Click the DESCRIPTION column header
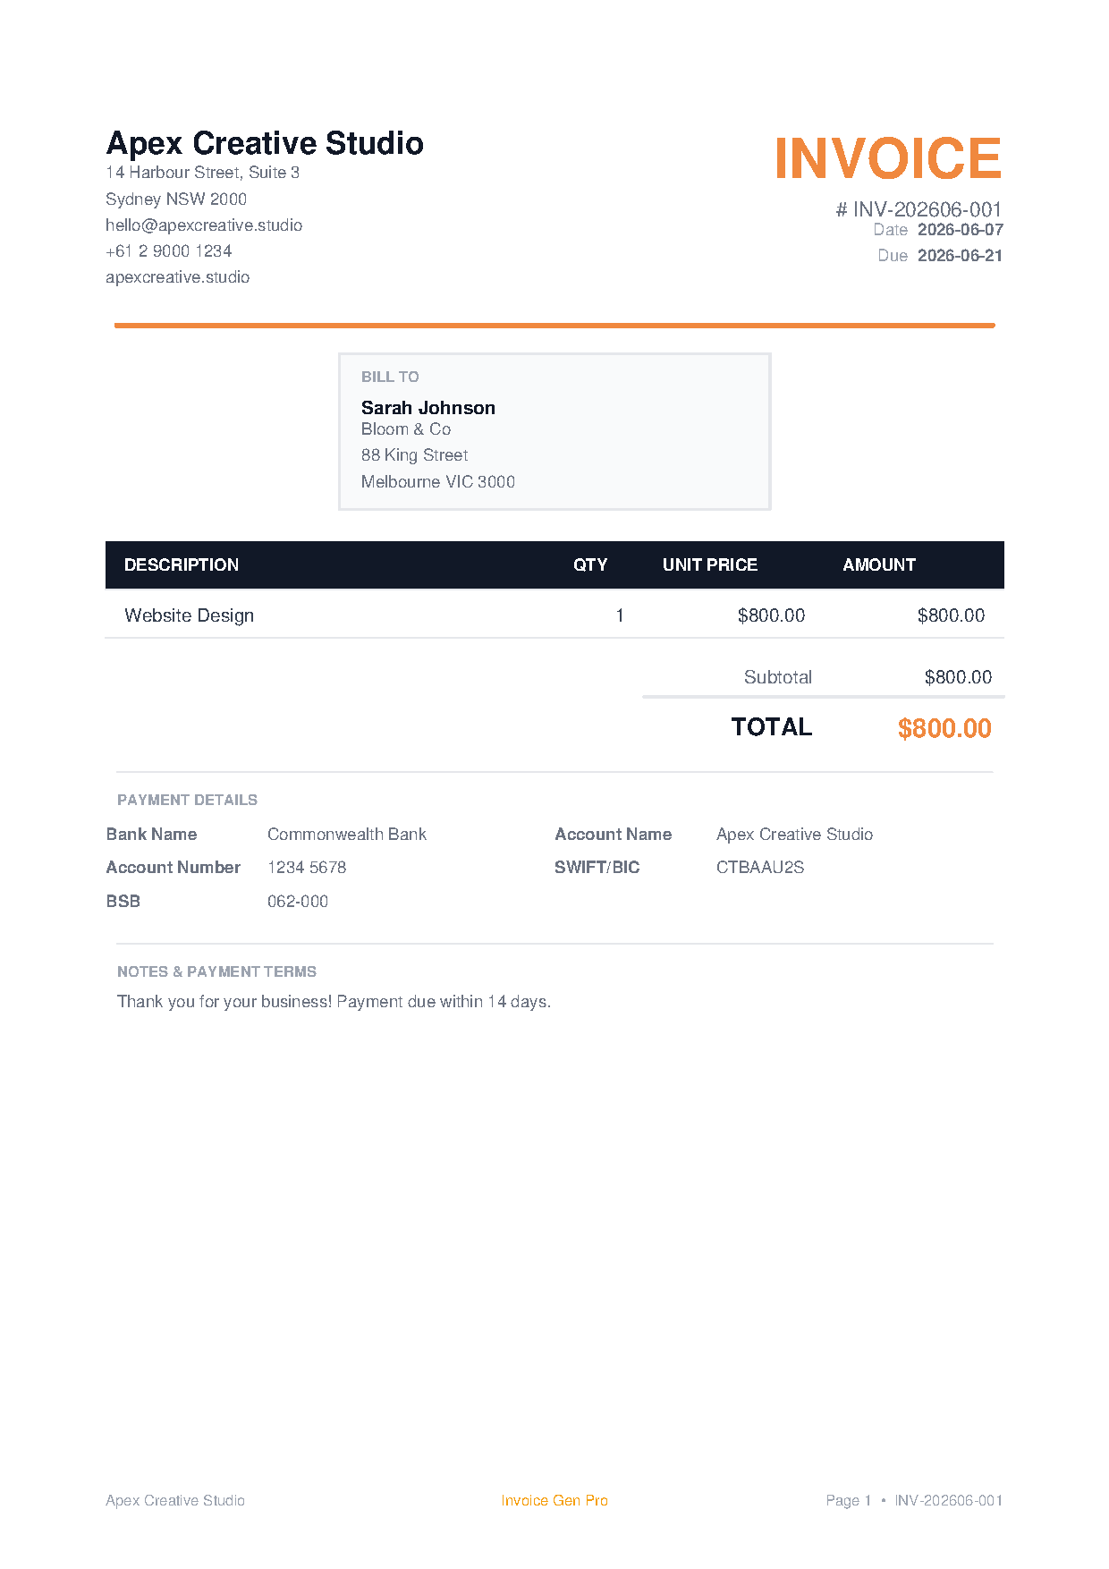This screenshot has height=1569, width=1109. [x=182, y=565]
